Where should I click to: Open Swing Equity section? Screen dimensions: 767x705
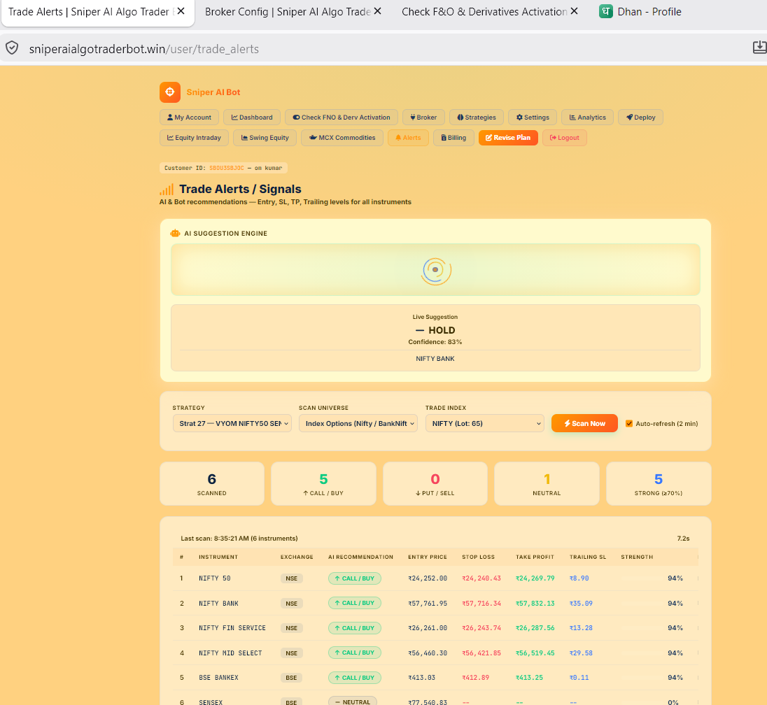point(265,138)
